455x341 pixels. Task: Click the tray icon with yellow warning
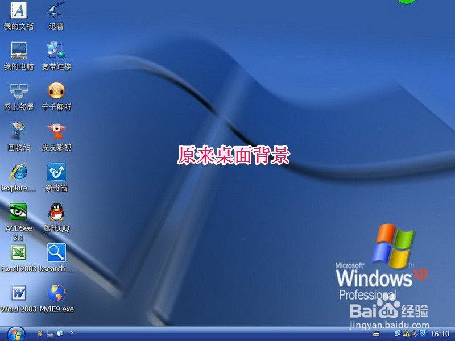pyautogui.click(x=406, y=334)
